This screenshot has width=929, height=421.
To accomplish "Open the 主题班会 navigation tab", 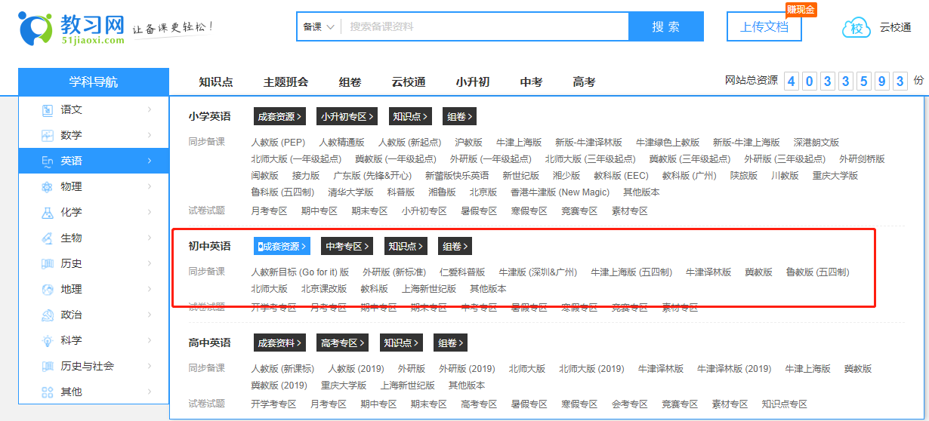I will 285,82.
